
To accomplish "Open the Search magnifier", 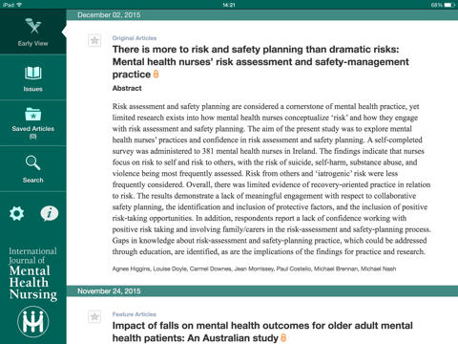I will coord(33,162).
